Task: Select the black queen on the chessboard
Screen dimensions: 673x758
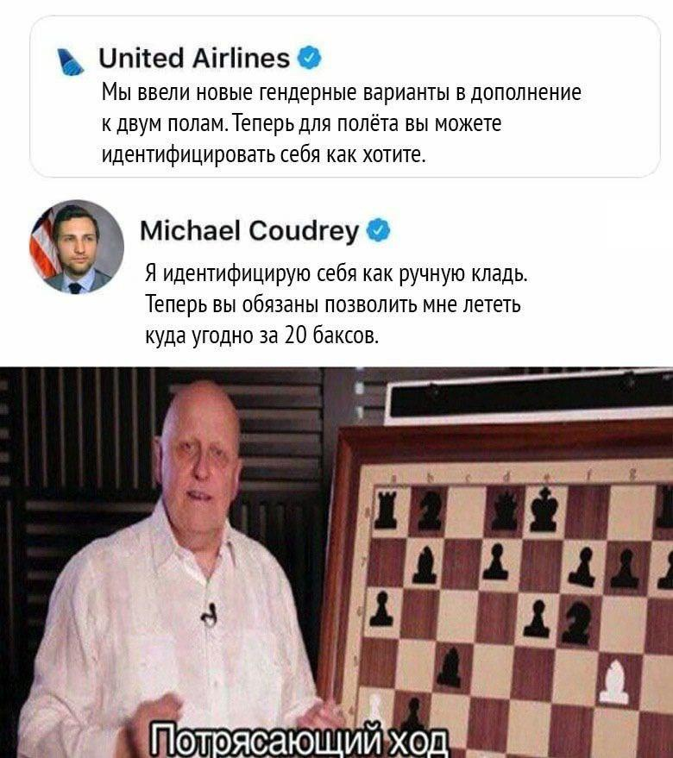Action: [505, 510]
